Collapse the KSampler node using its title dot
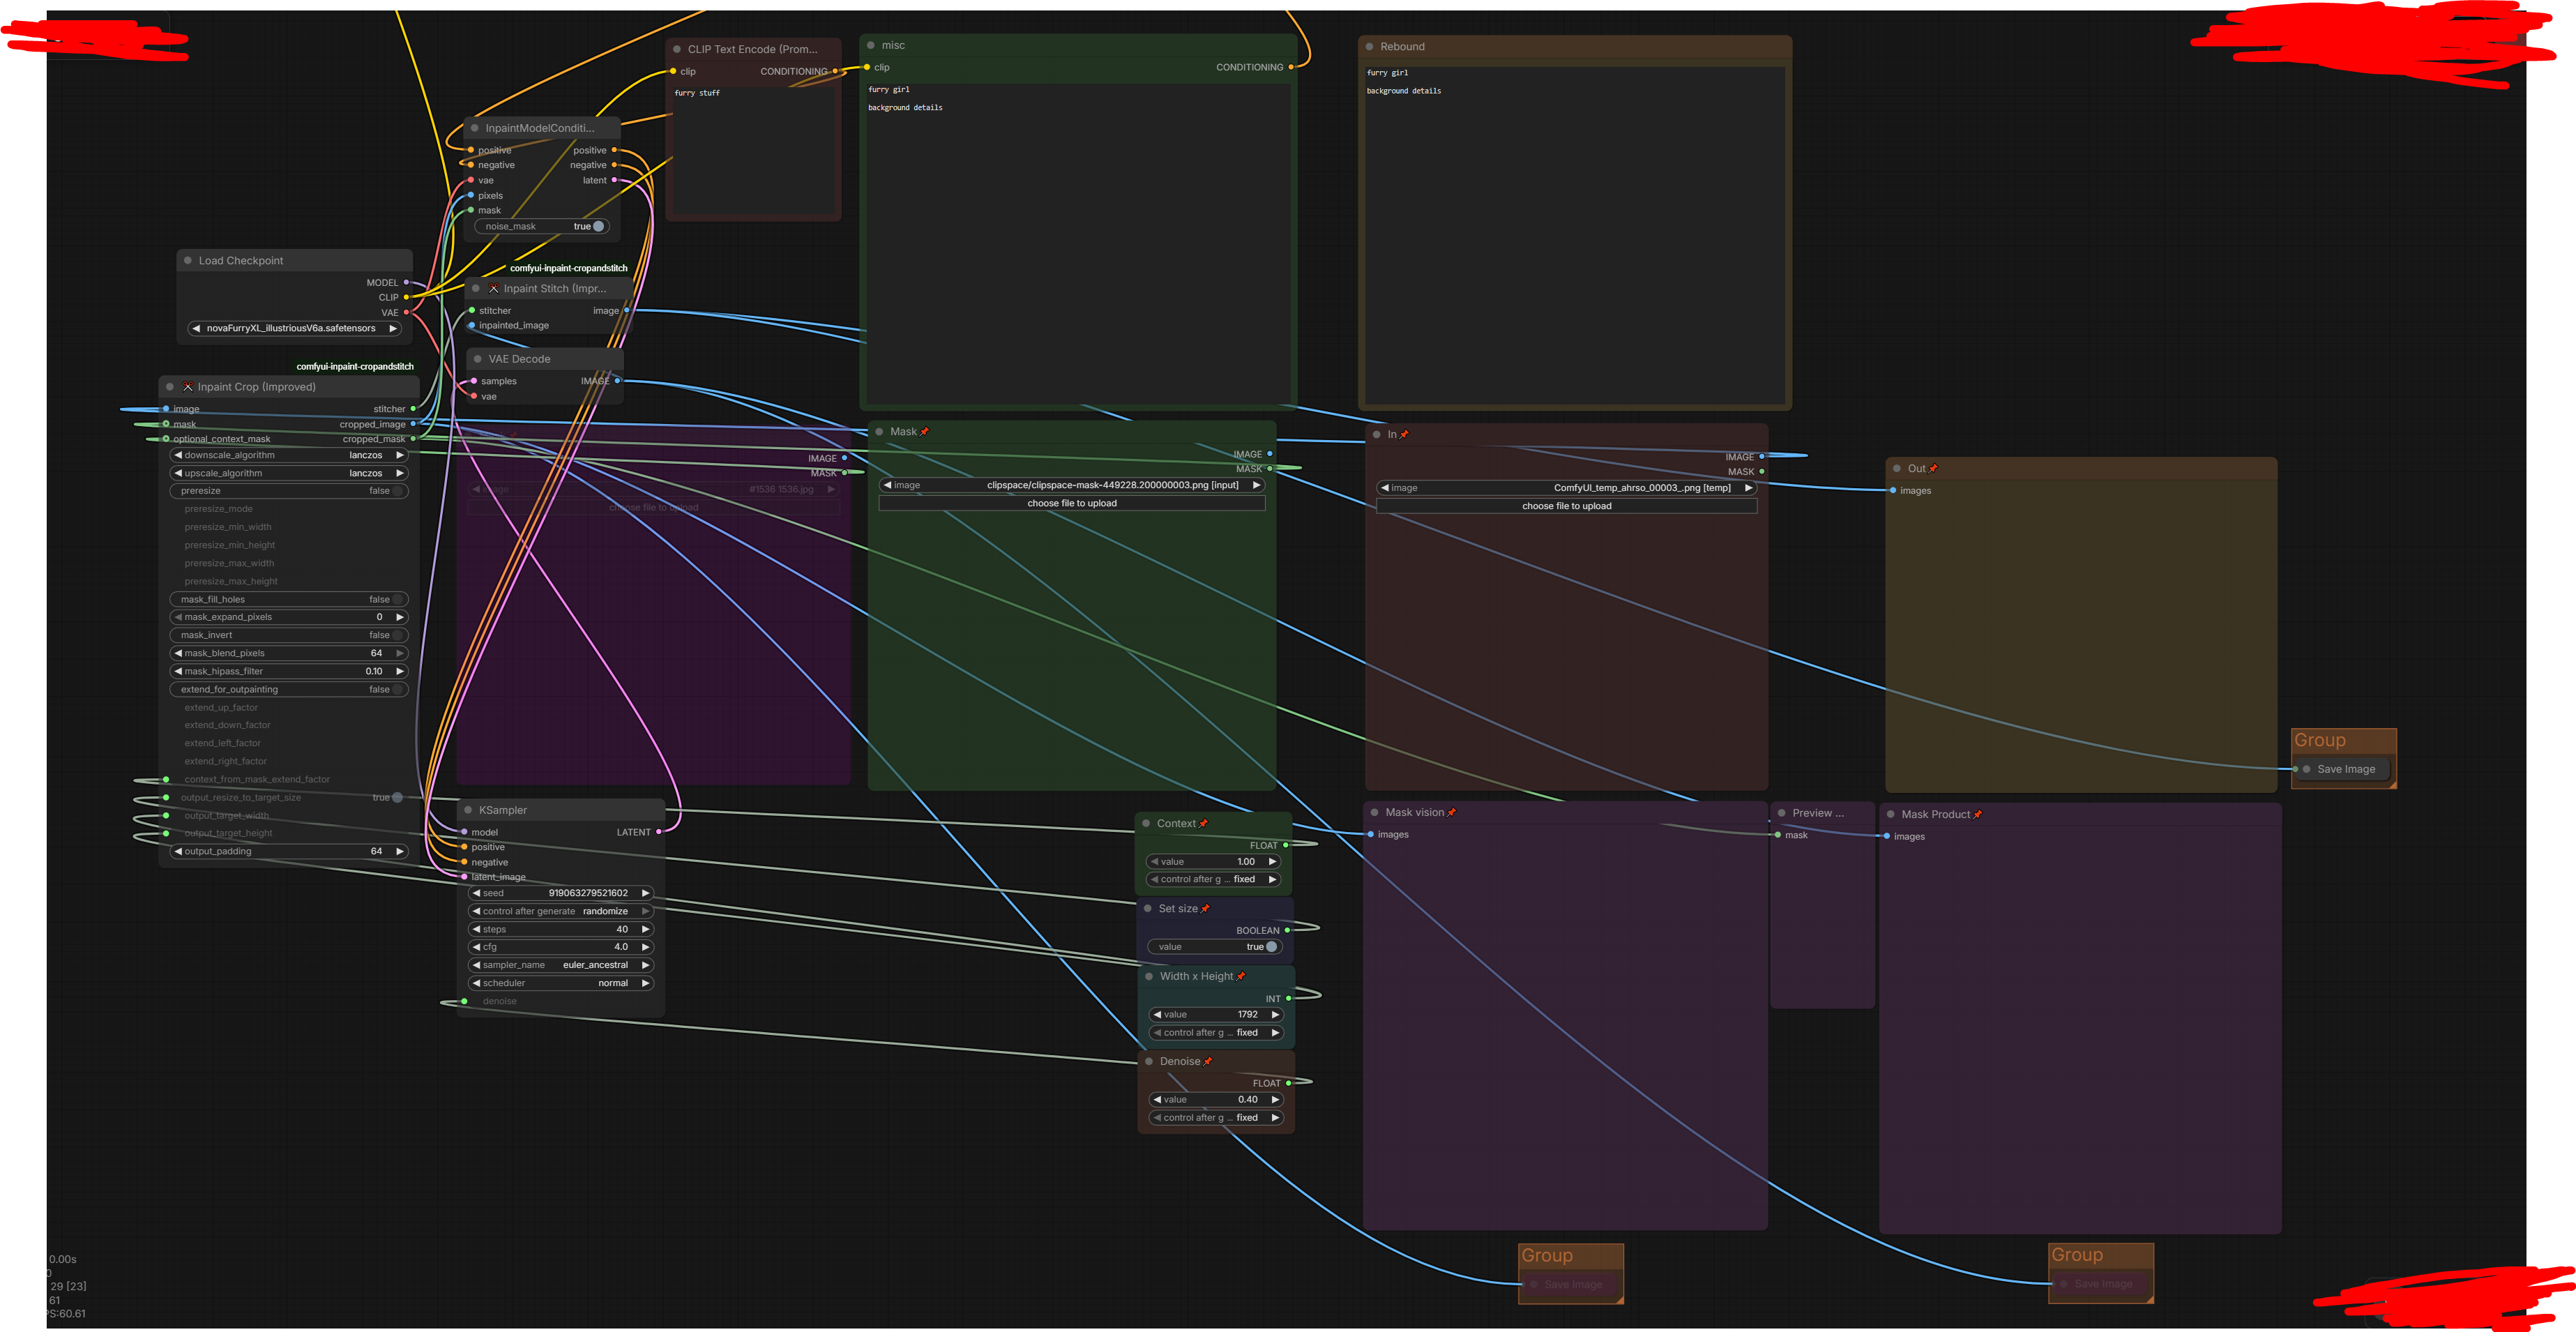 point(468,810)
